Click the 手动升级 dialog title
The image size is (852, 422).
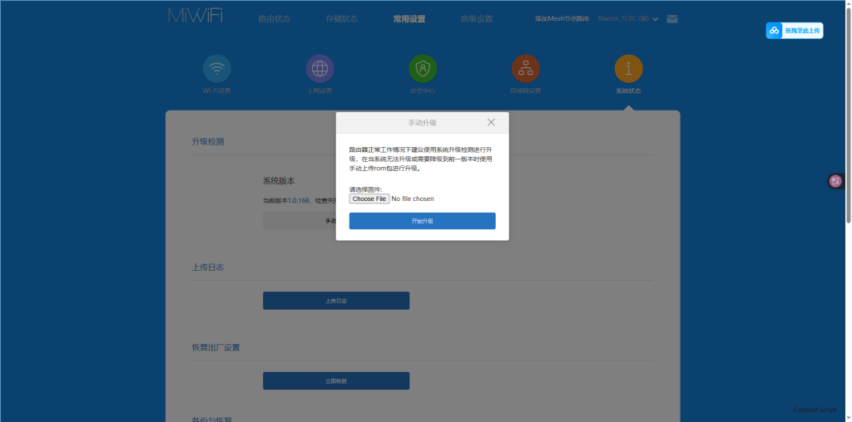point(422,123)
